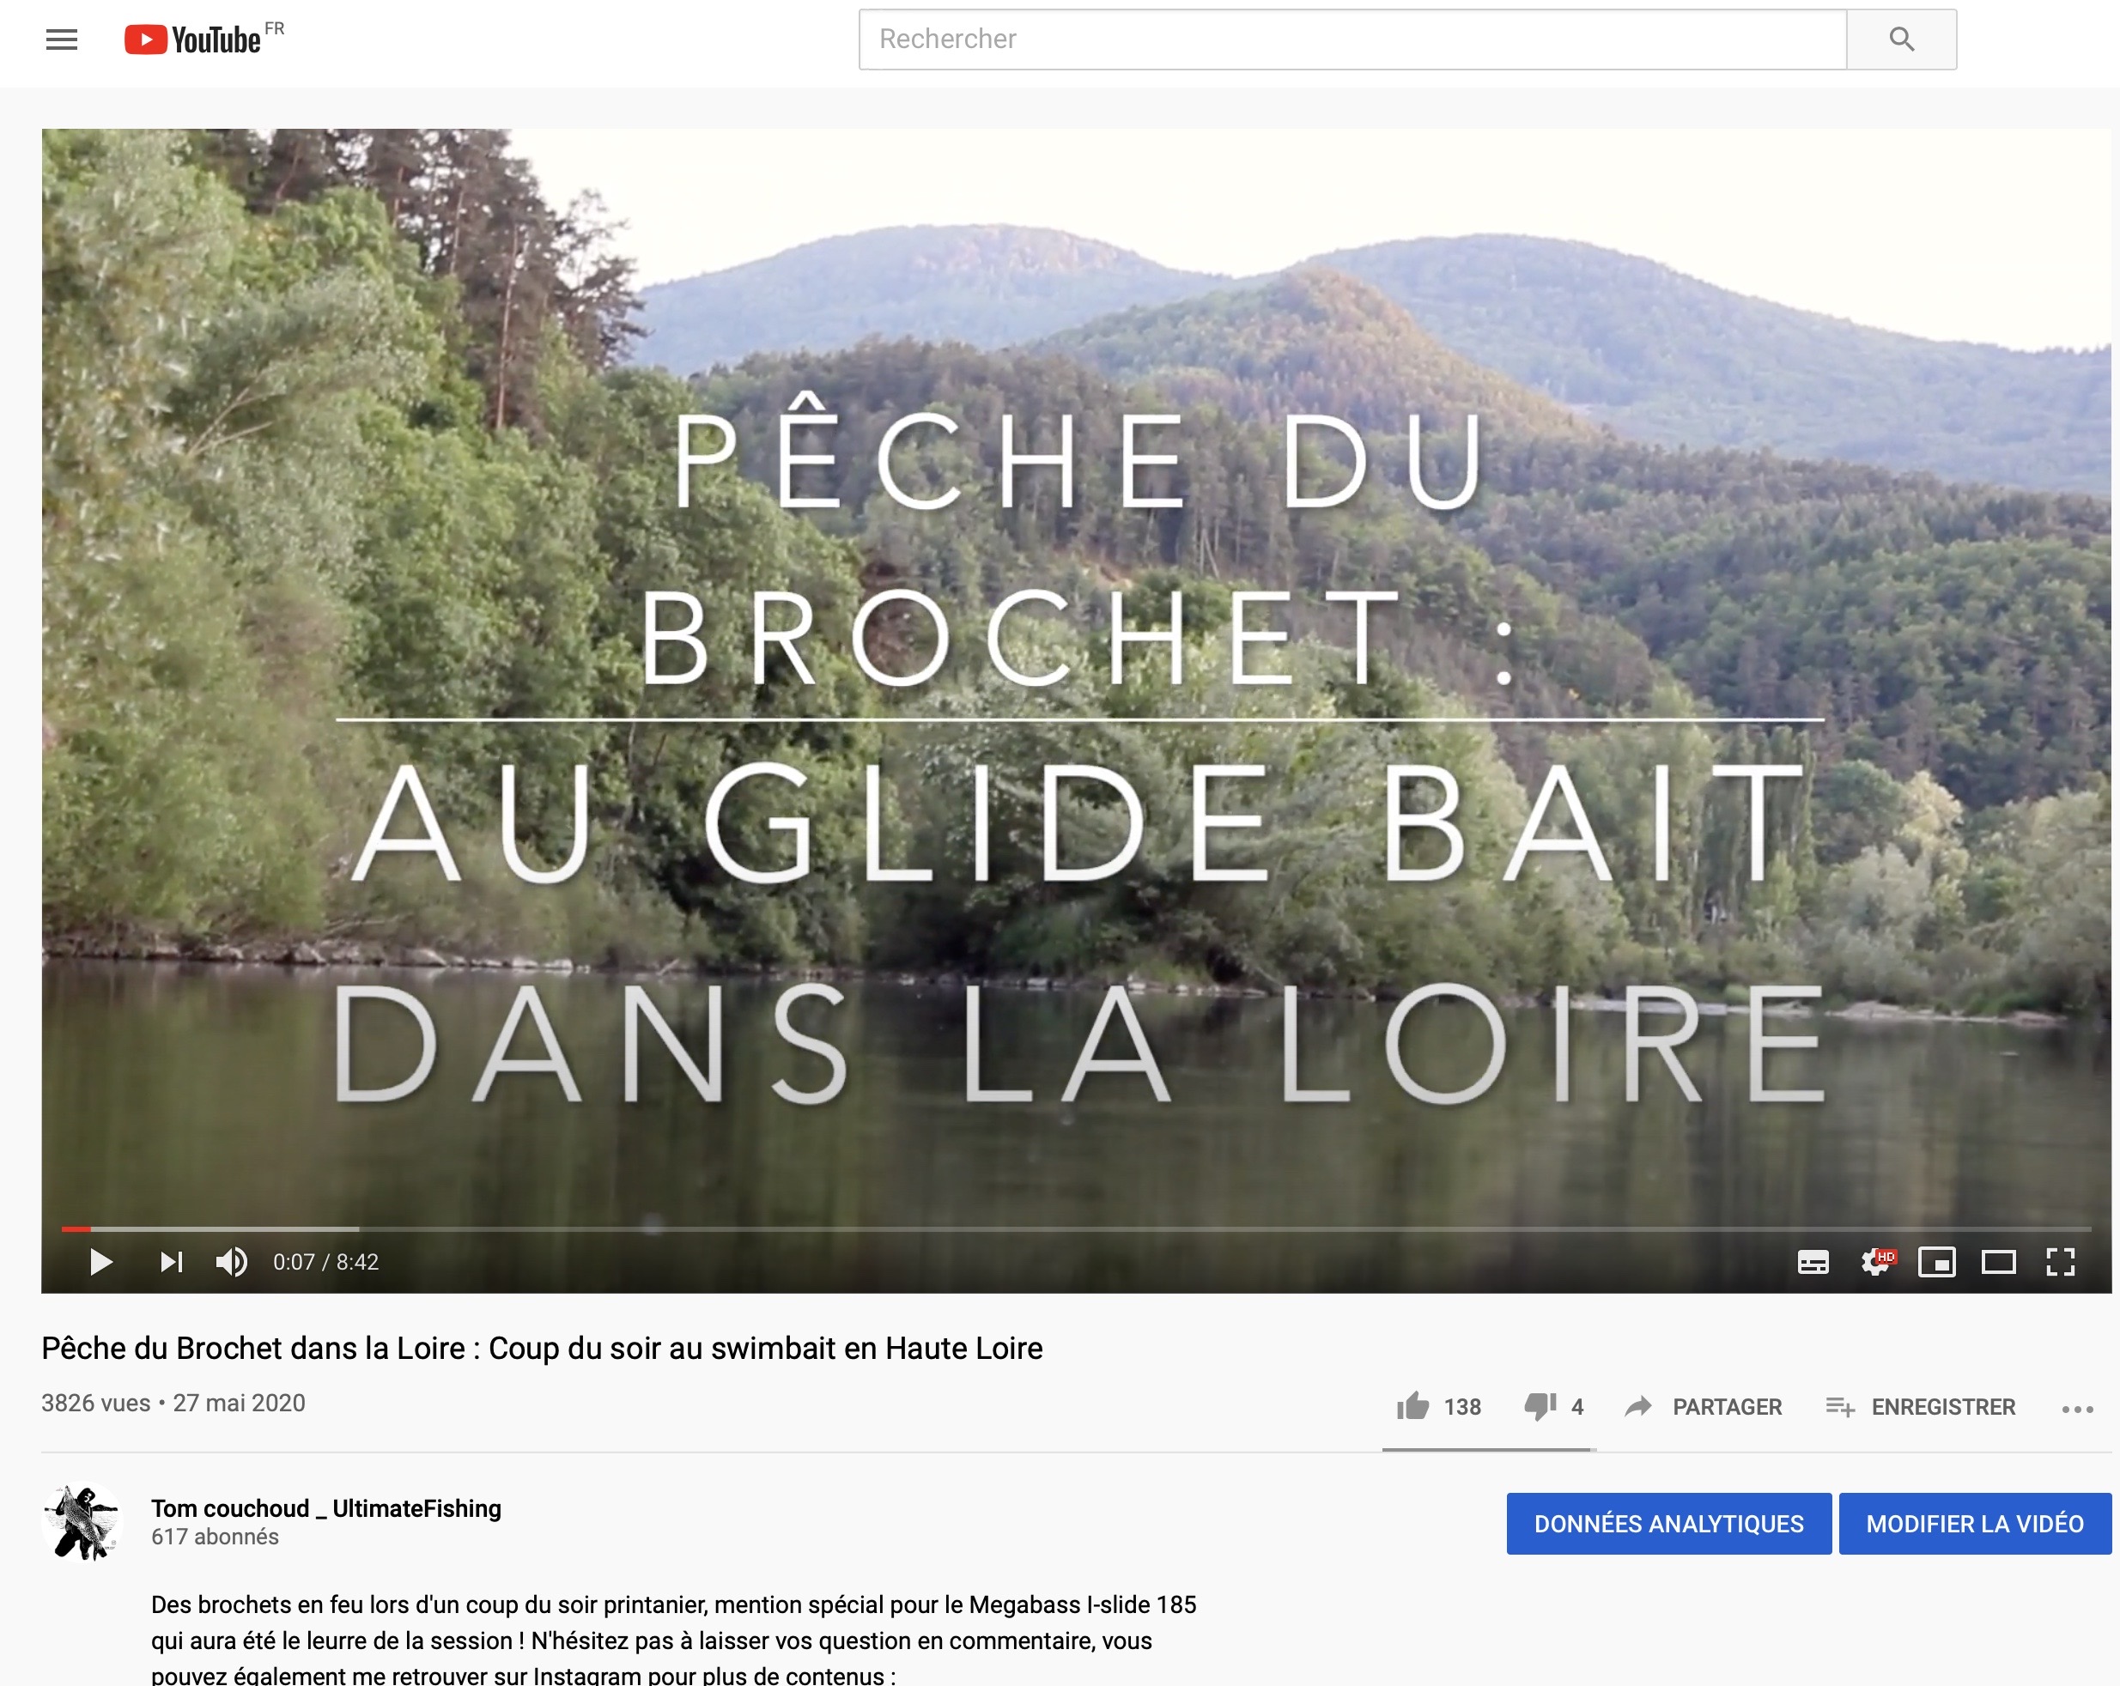The image size is (2120, 1686).
Task: Play the video
Action: pos(100,1261)
